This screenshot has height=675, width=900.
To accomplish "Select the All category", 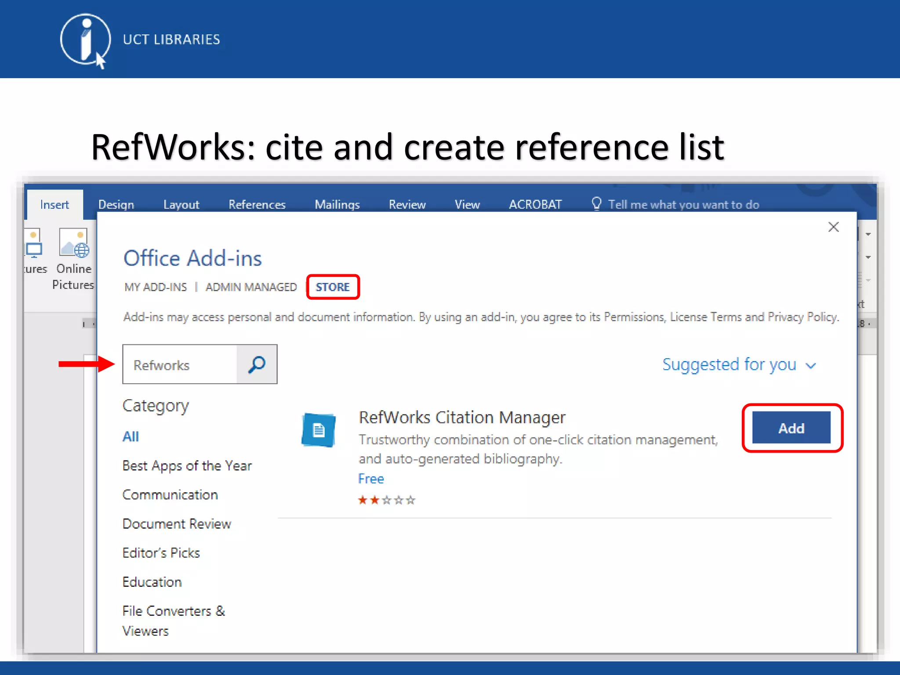I will coord(131,436).
